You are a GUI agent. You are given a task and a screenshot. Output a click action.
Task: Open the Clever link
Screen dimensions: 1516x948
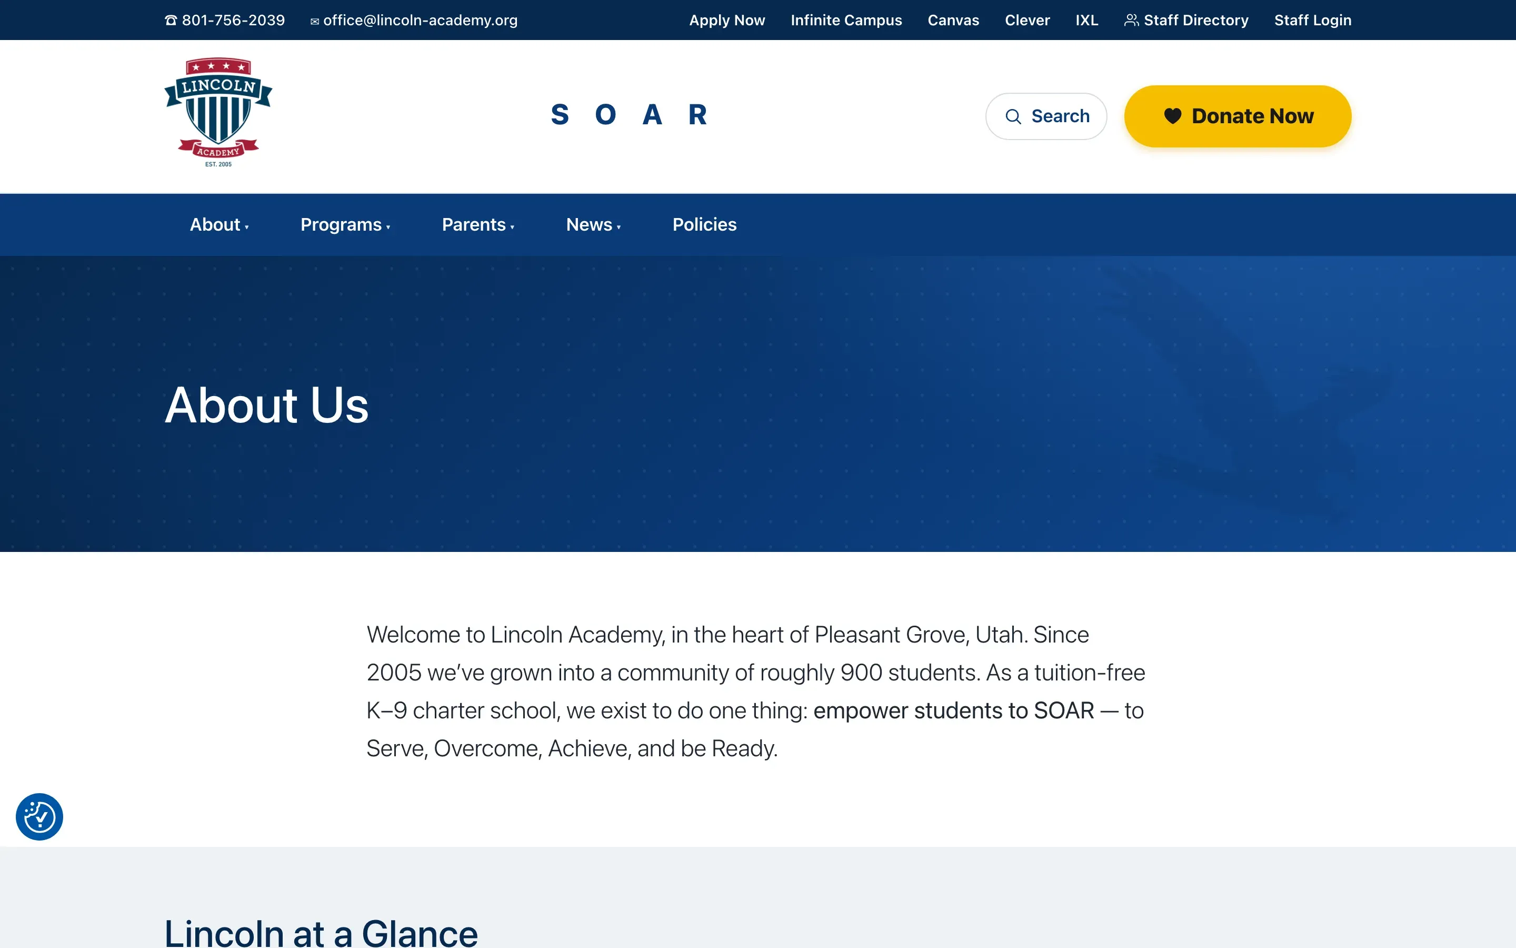1027,20
